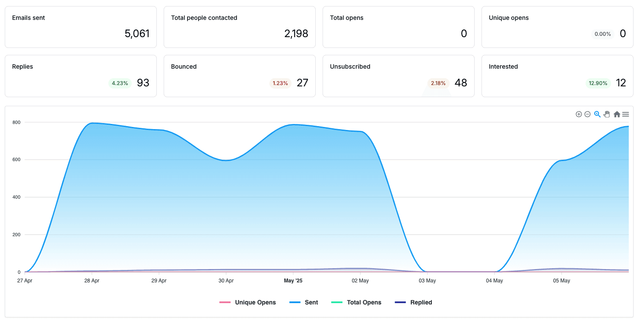Click the Replies card title
This screenshot has height=323, width=640.
pos(22,66)
